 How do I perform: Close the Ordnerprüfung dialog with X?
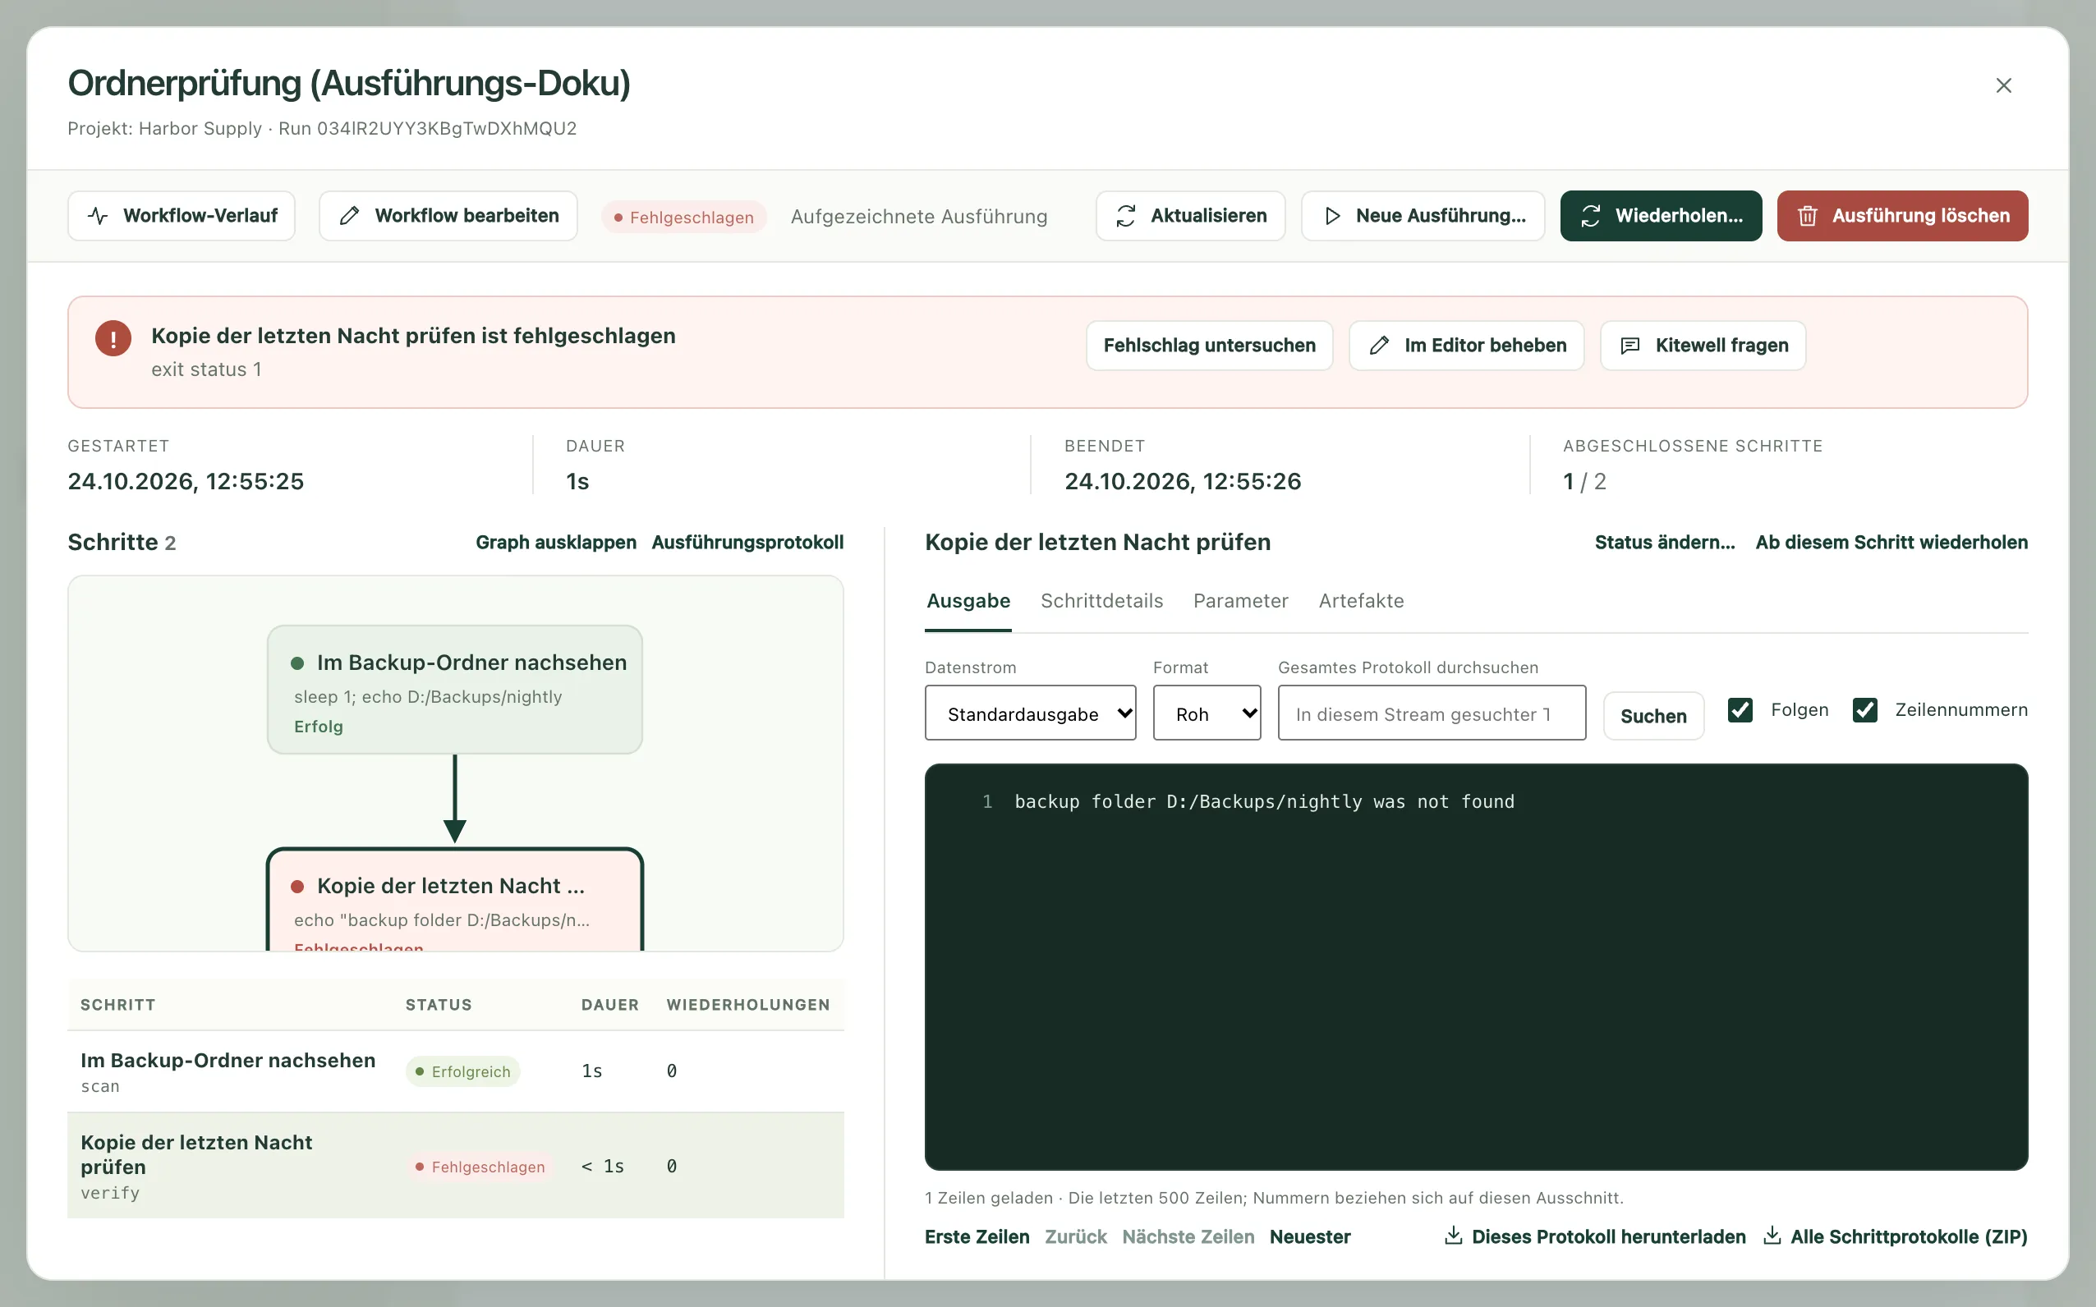[x=2003, y=85]
